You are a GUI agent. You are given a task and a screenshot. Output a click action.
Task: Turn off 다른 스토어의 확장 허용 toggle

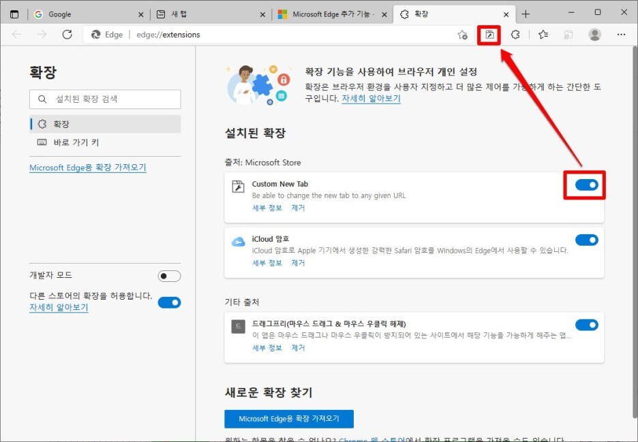click(169, 302)
